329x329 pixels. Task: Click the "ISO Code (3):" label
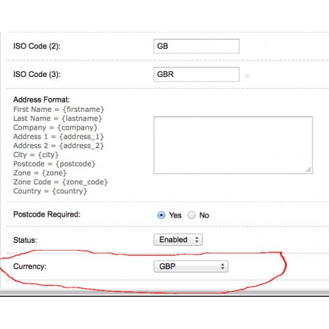tap(37, 74)
